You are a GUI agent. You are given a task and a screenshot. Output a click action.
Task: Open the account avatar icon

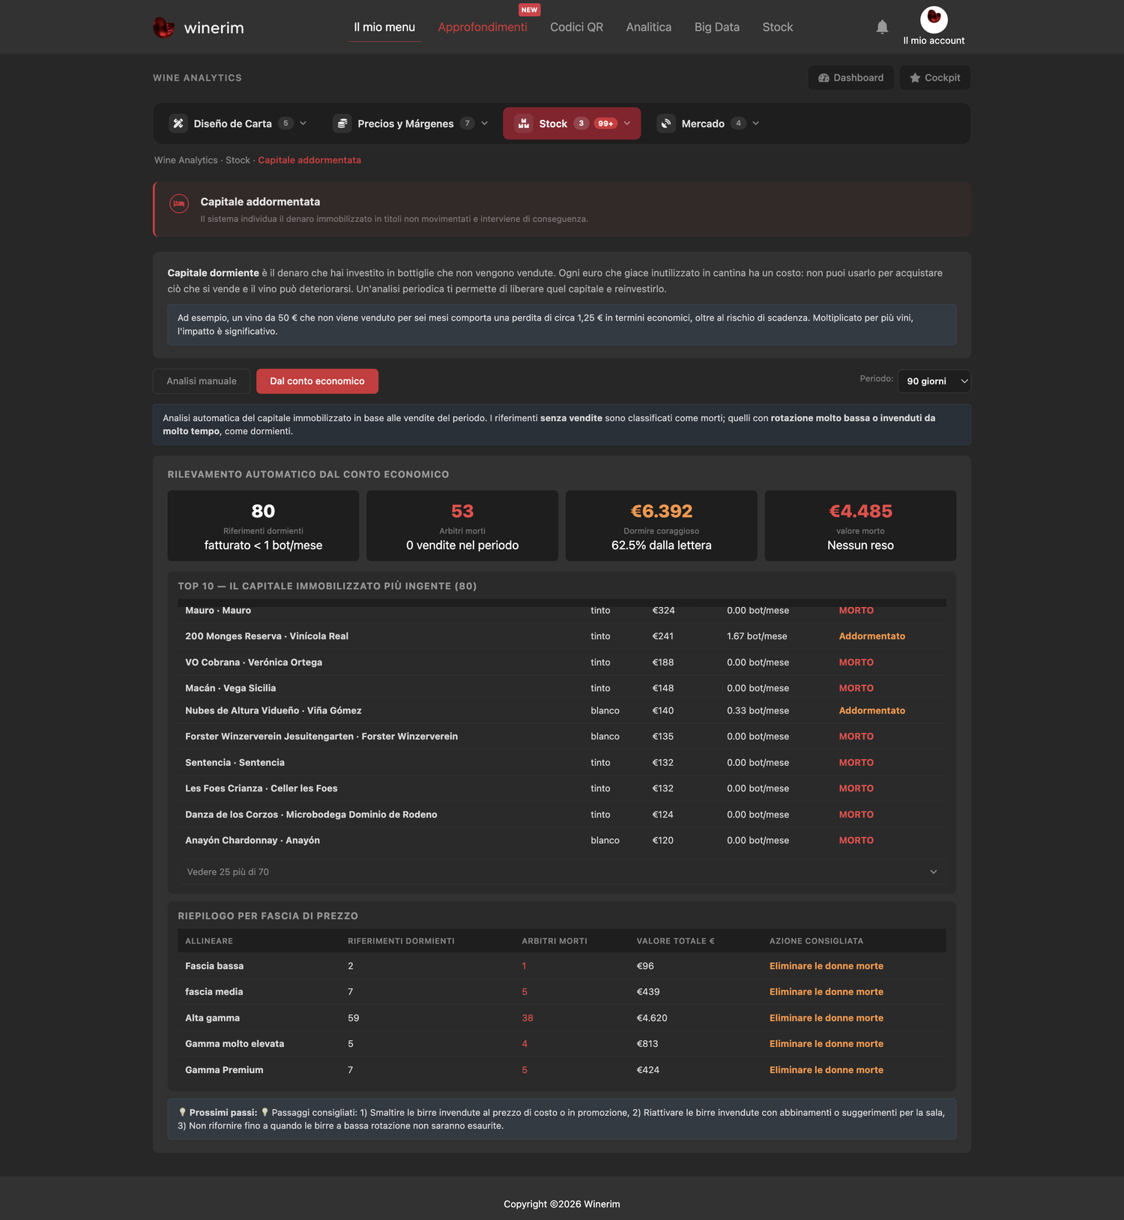pos(934,19)
